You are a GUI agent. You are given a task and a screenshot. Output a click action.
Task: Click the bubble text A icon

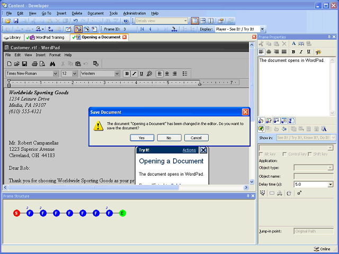(324, 129)
